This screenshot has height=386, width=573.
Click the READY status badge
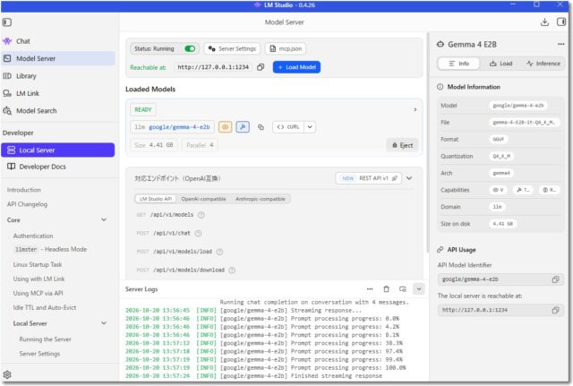[143, 109]
